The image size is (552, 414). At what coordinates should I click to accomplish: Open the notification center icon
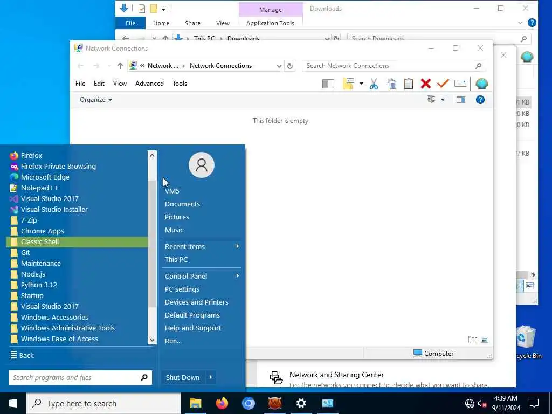pos(534,403)
